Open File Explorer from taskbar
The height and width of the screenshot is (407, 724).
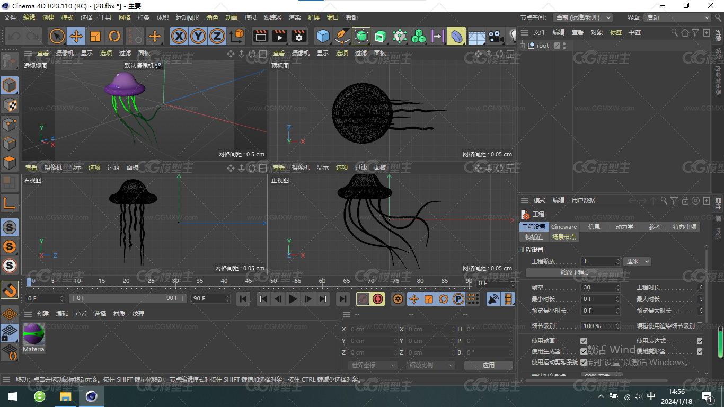click(x=65, y=396)
